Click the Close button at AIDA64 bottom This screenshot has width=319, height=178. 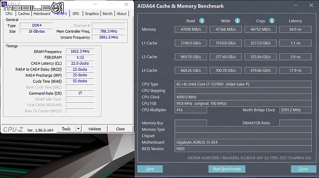303,169
